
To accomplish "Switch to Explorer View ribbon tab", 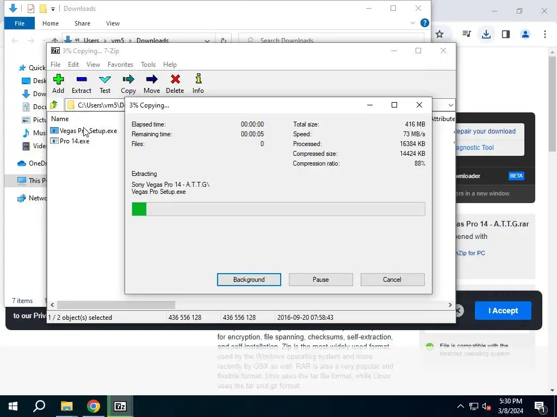I will coord(113,23).
